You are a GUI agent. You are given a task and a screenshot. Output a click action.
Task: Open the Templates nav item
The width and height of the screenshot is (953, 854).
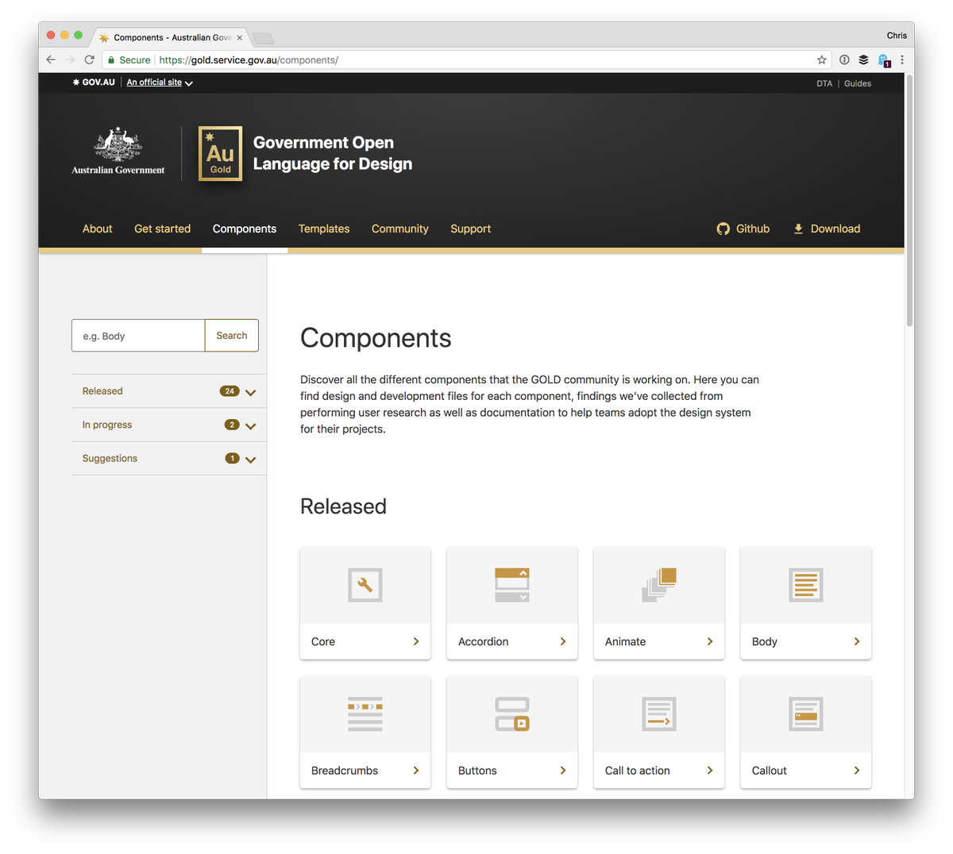(x=324, y=229)
